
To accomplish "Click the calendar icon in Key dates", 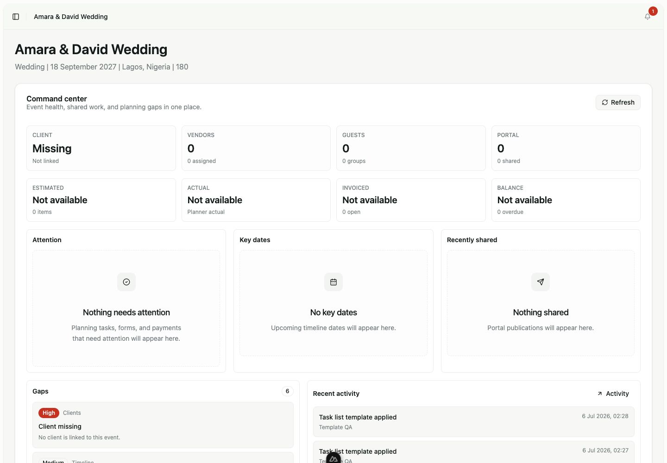I will coord(333,282).
